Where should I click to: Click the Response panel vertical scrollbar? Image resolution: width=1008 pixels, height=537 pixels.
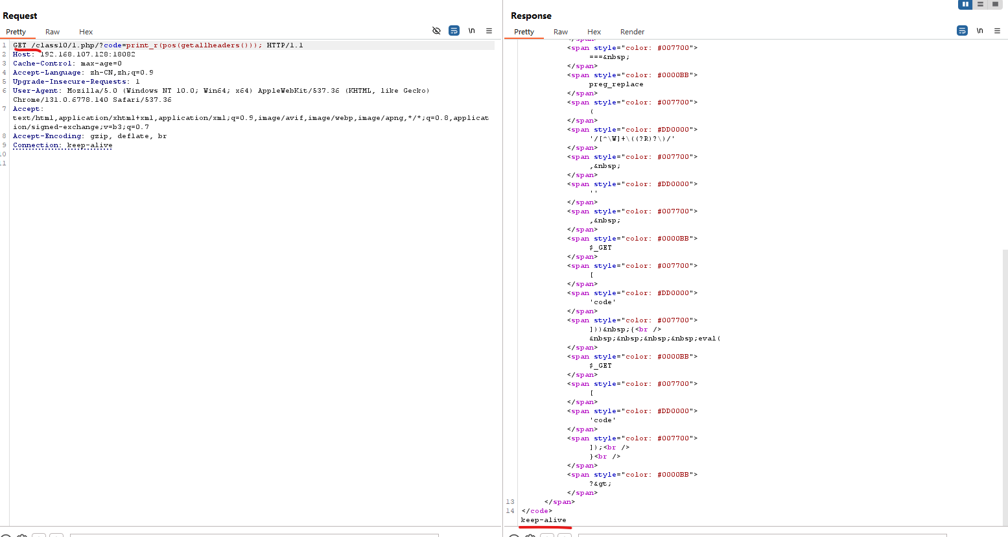tap(1005, 387)
